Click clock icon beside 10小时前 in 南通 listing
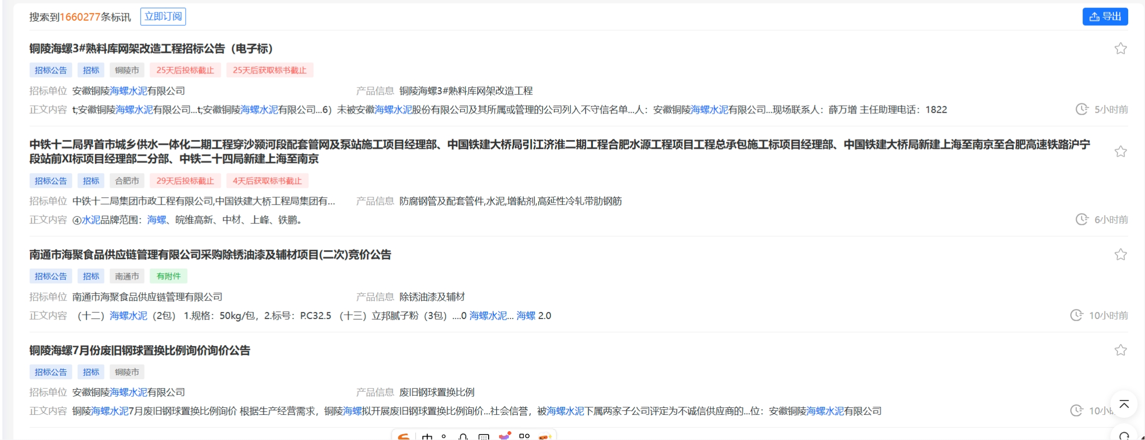The height and width of the screenshot is (440, 1145). tap(1076, 315)
